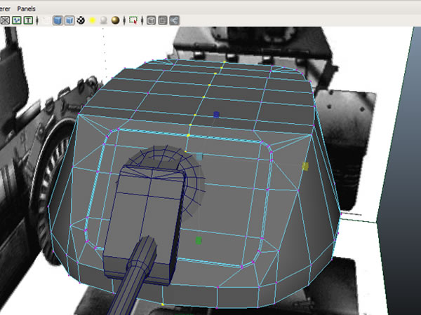Click the yellow manipulator handle on the turret side
This screenshot has width=421, height=315.
point(305,167)
